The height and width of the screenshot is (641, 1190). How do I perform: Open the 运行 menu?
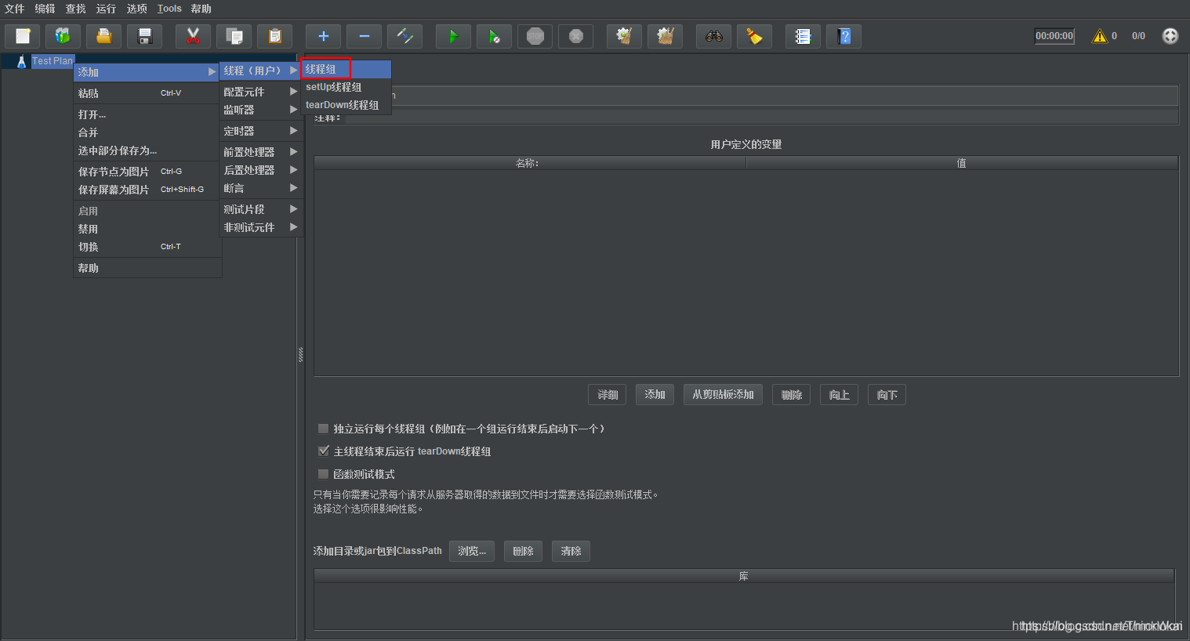coord(107,9)
